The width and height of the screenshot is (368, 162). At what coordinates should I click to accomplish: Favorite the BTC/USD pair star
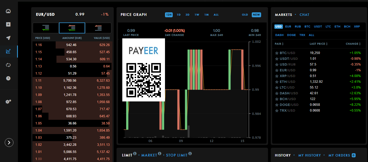277,53
